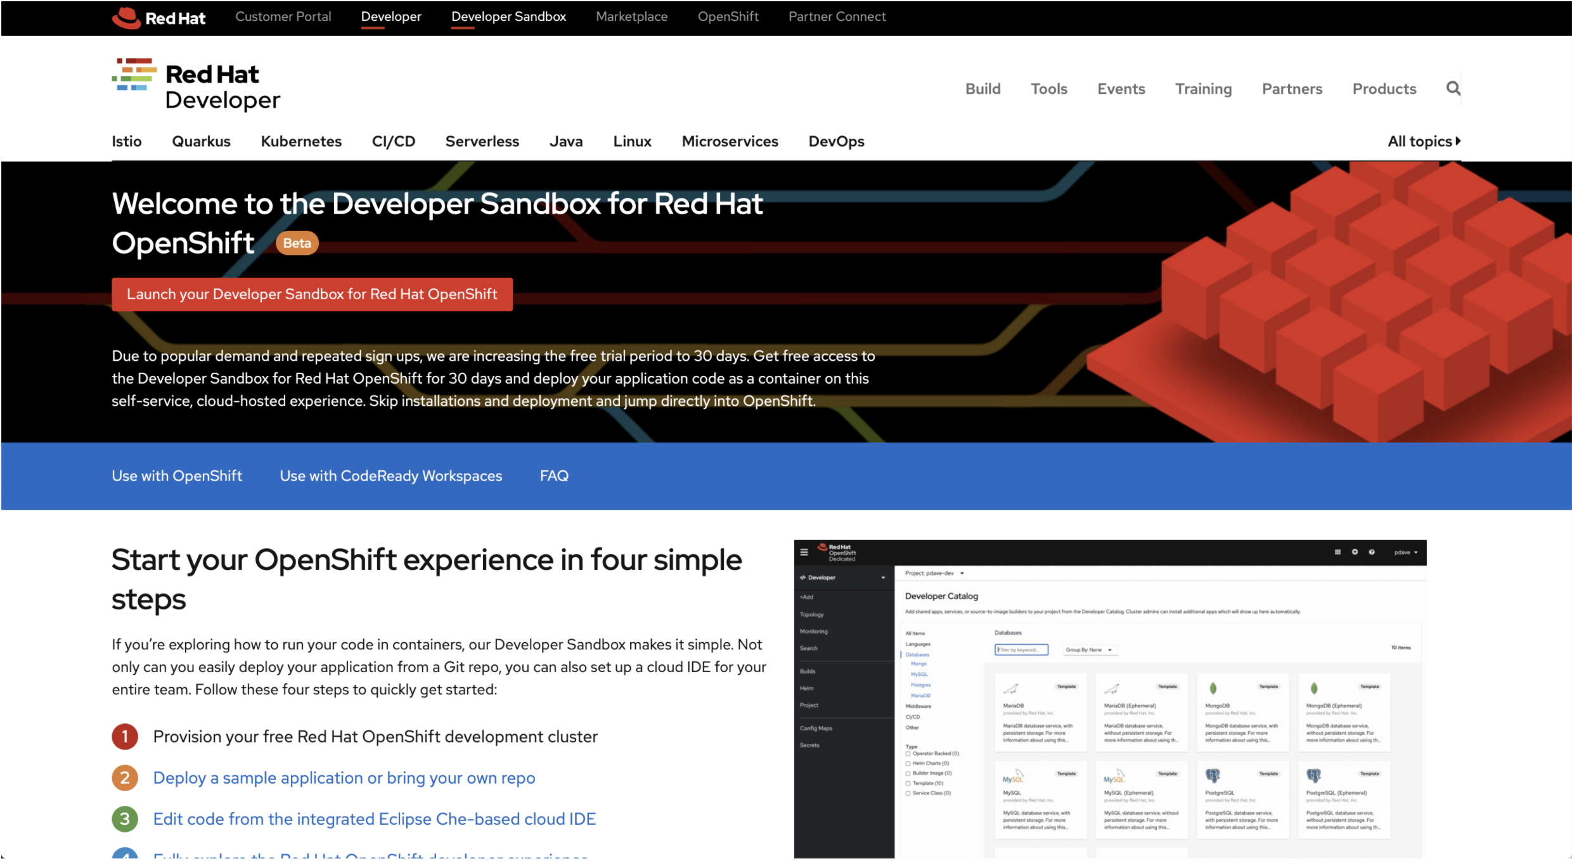The image size is (1572, 861).
Task: Select the Kubernetes topic
Action: click(301, 141)
